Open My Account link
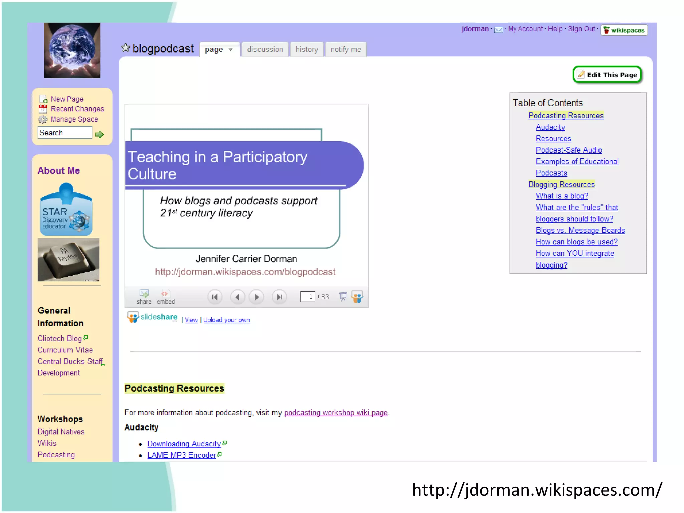Viewport: 684px width, 513px height. 525,29
